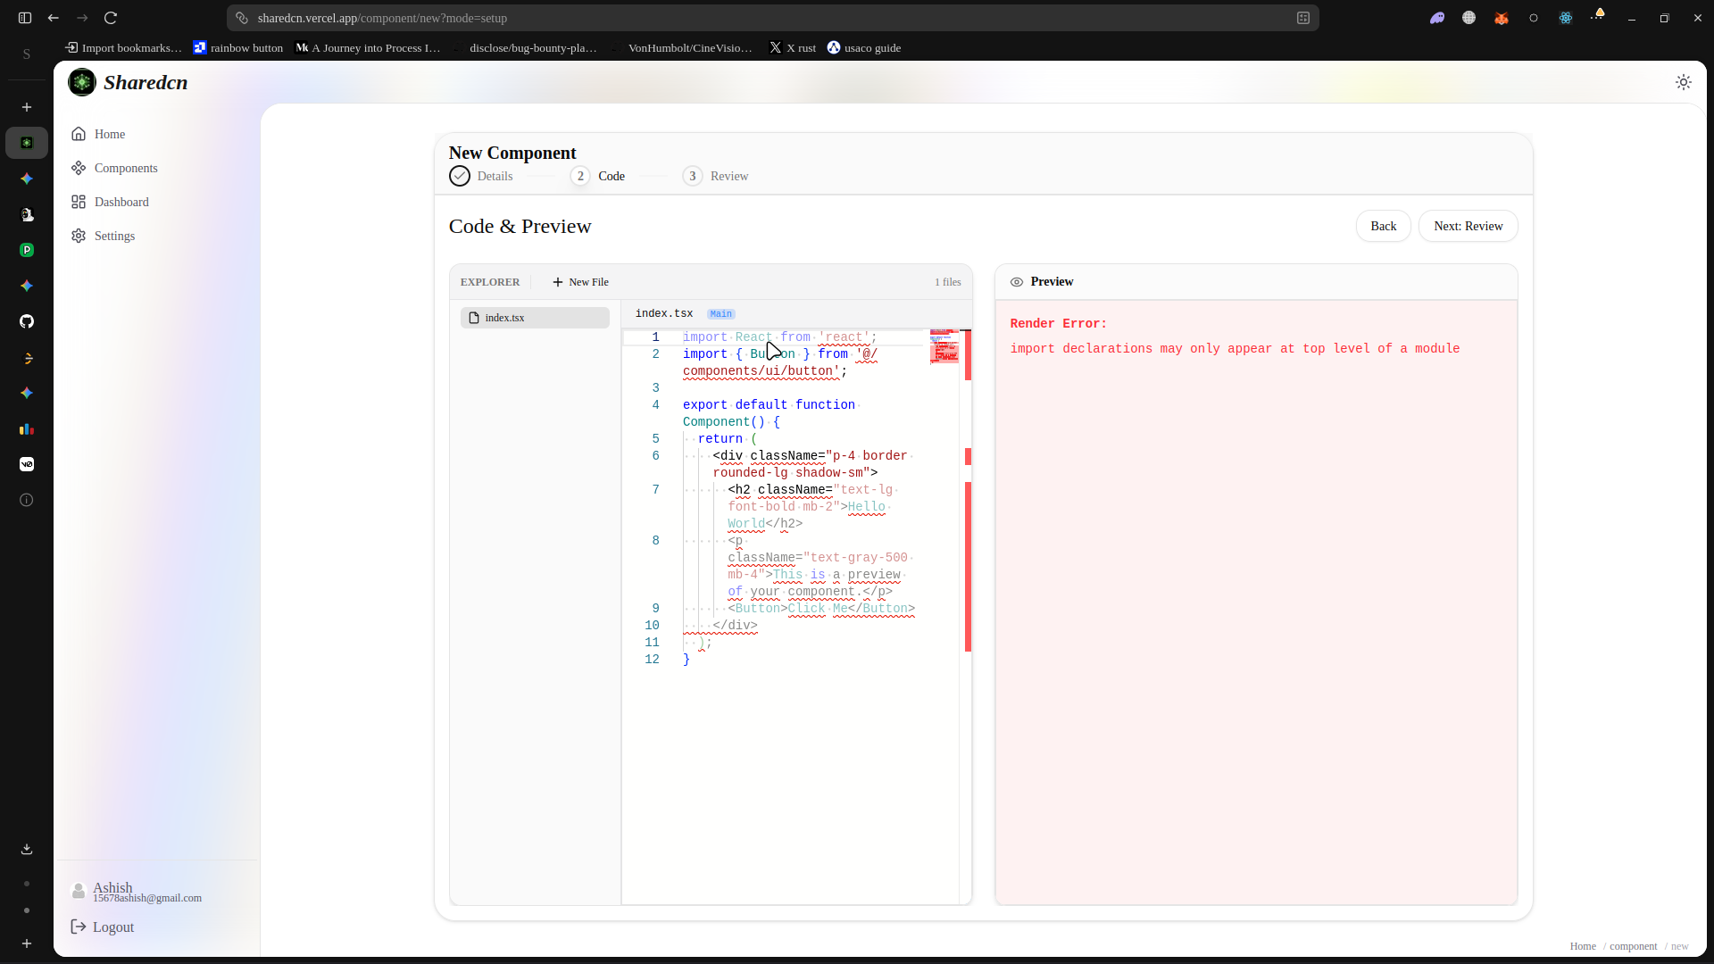Select the index.tsx file in Explorer

(534, 317)
